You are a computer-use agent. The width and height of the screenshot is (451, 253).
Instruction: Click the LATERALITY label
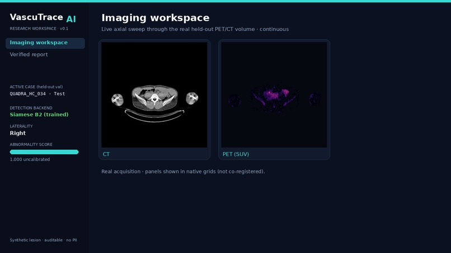pyautogui.click(x=21, y=126)
